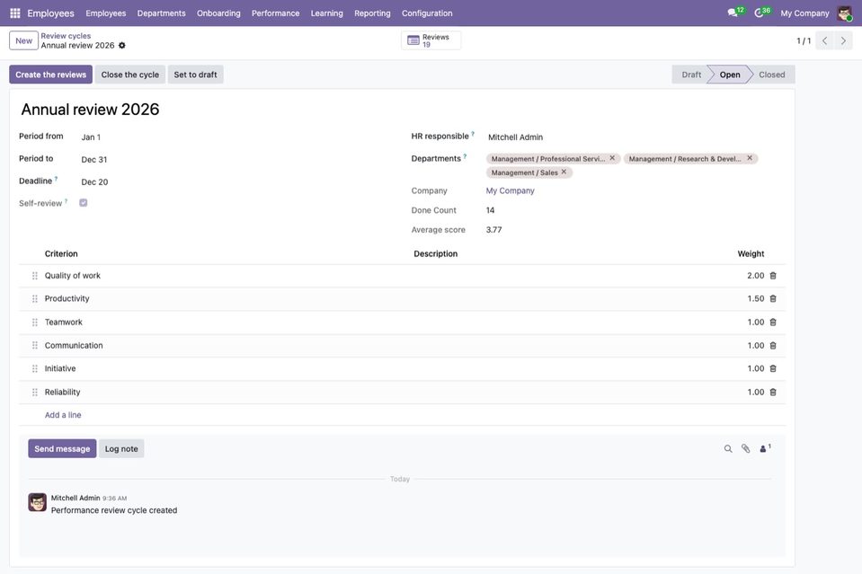Image resolution: width=862 pixels, height=574 pixels.
Task: Remove the Management / Professional Services department tag
Action: click(612, 158)
